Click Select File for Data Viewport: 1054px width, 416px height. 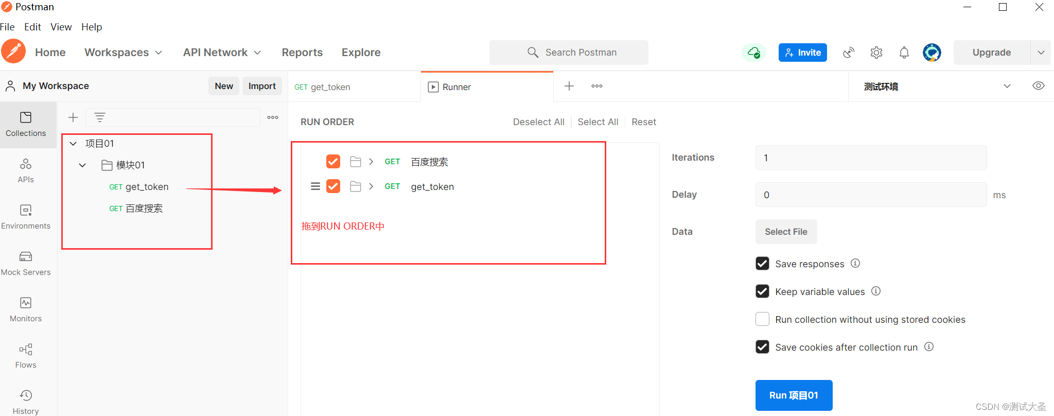coord(786,232)
